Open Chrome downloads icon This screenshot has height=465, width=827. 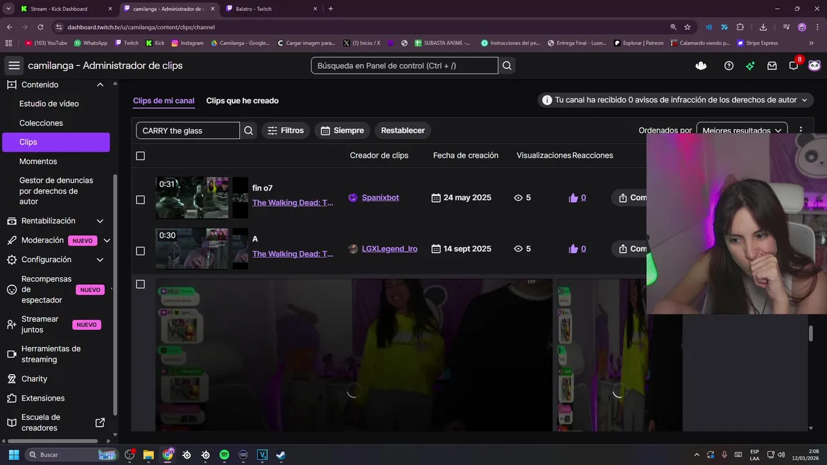tap(763, 27)
